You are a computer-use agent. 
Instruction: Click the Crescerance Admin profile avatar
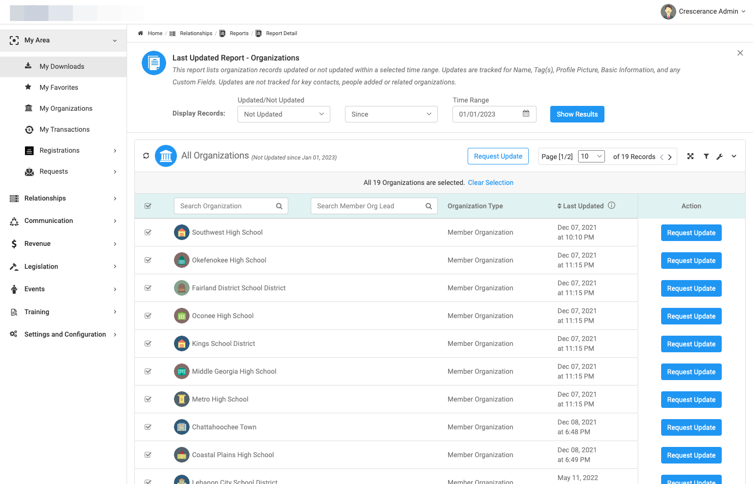[x=668, y=11]
